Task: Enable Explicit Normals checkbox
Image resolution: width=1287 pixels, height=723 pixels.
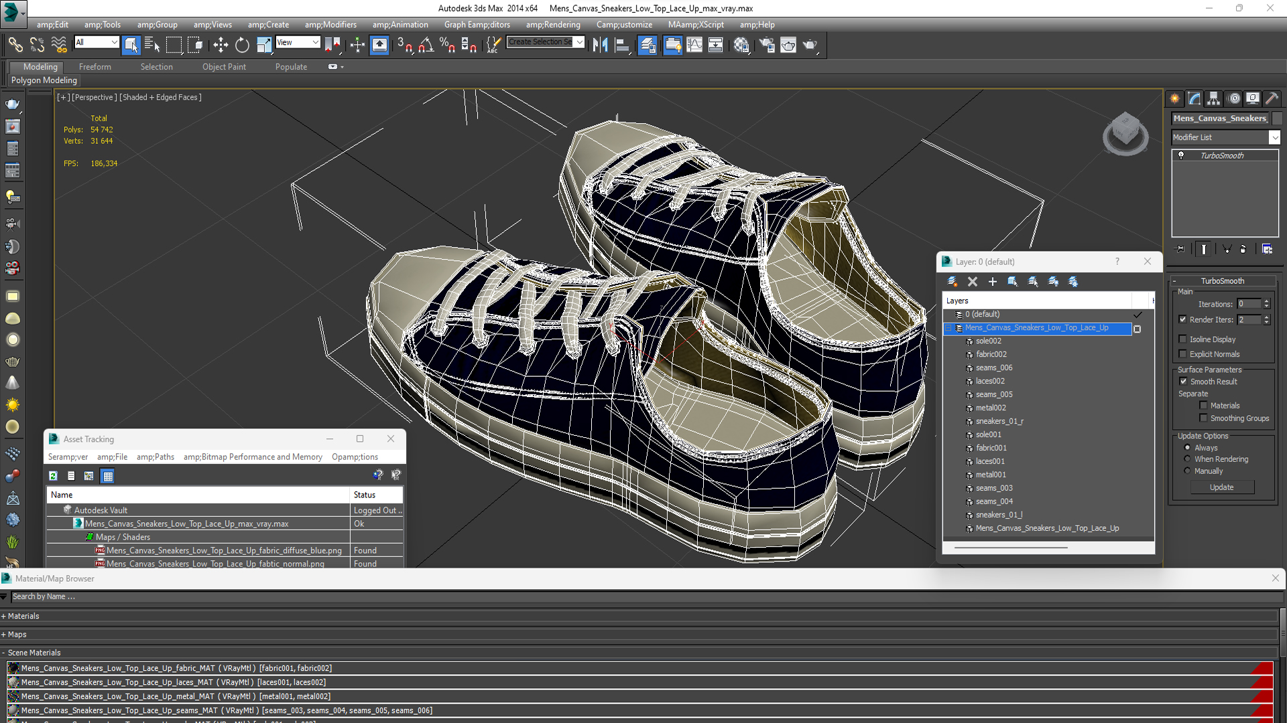Action: [1182, 354]
